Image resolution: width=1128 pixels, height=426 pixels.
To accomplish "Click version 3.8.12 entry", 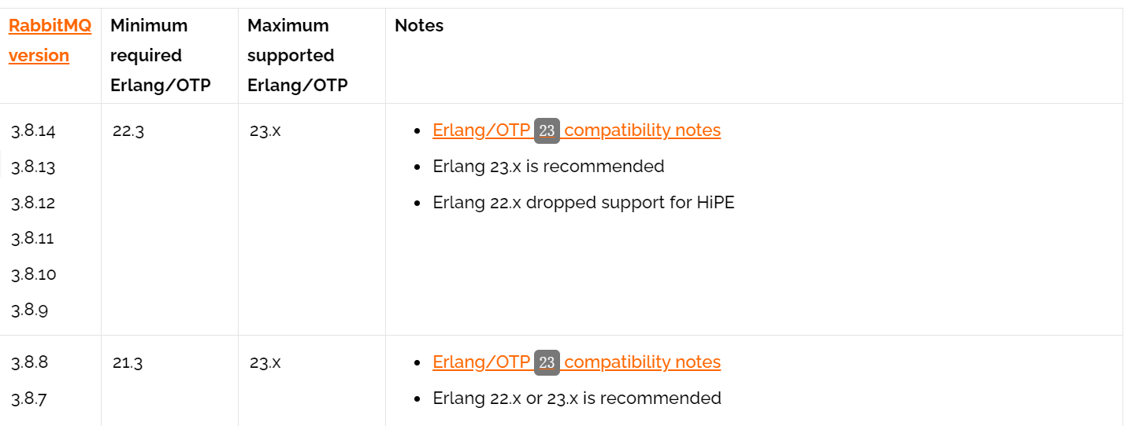I will [33, 203].
